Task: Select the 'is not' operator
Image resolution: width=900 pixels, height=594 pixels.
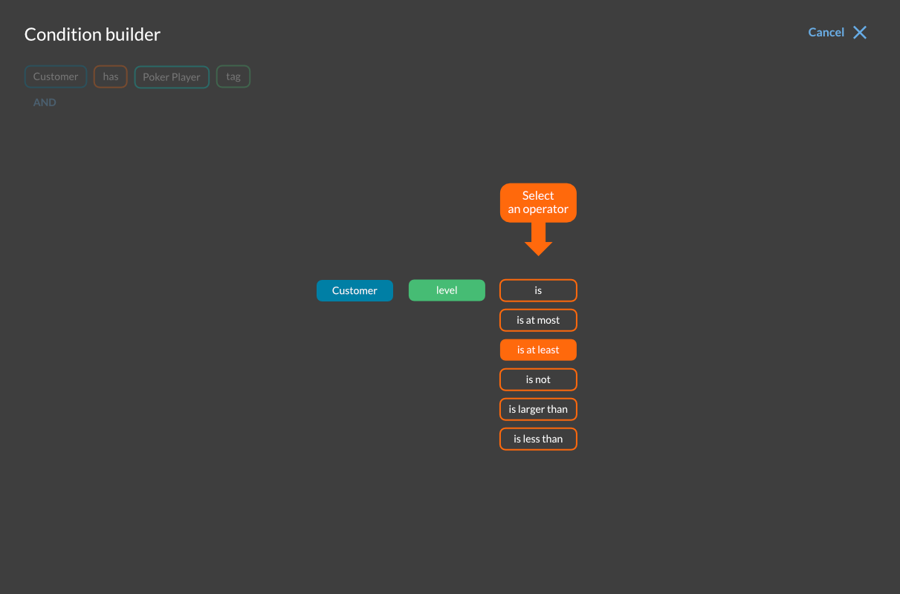Action: click(x=538, y=379)
